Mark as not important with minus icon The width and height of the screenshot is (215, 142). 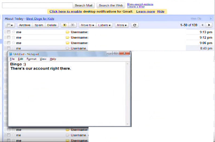click(73, 25)
